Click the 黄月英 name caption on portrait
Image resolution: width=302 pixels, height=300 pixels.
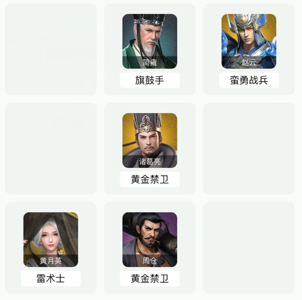(51, 261)
